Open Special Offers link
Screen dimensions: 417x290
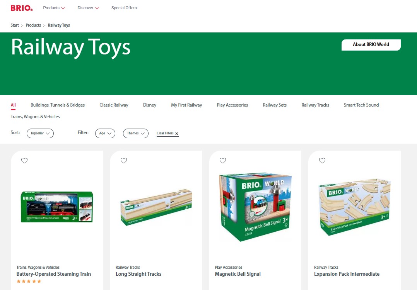point(124,8)
